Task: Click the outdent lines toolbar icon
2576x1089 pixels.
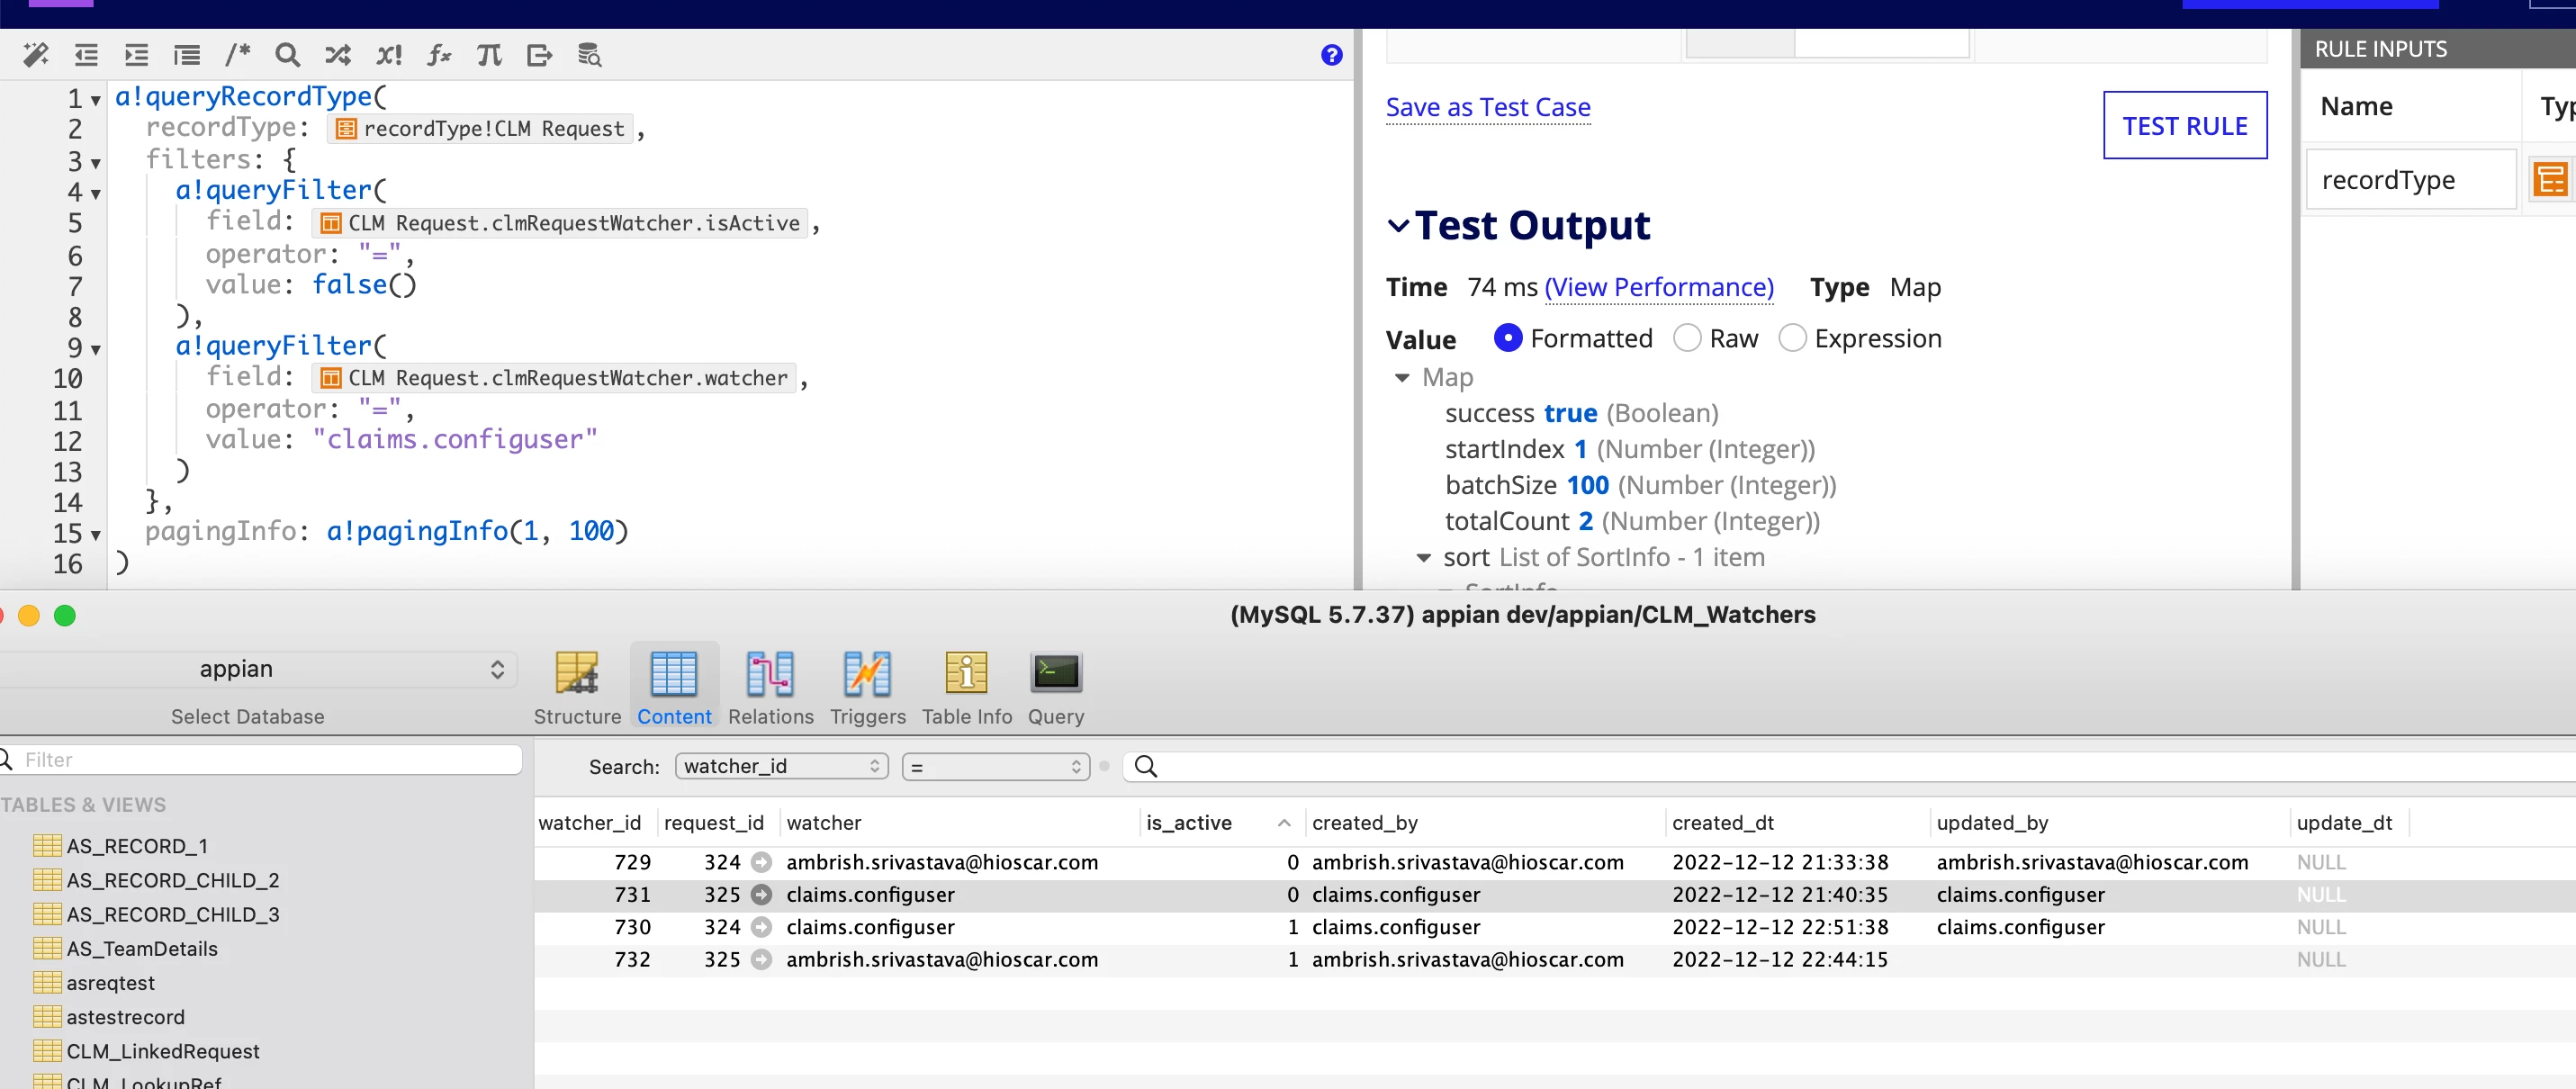Action: [x=86, y=55]
